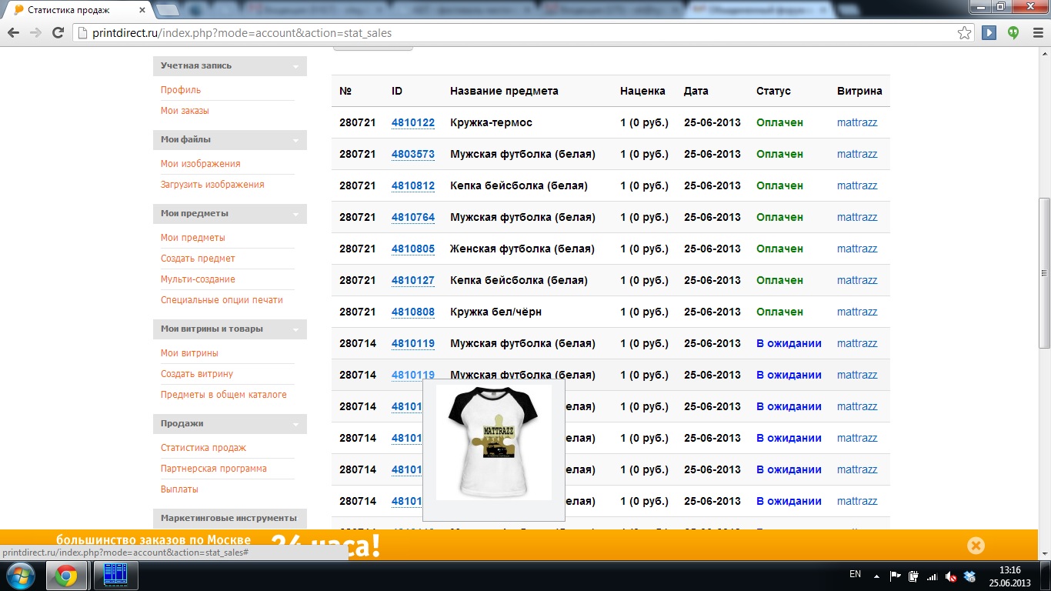The image size is (1051, 591).
Task: Reload the page with the refresh icon
Action: (x=58, y=33)
